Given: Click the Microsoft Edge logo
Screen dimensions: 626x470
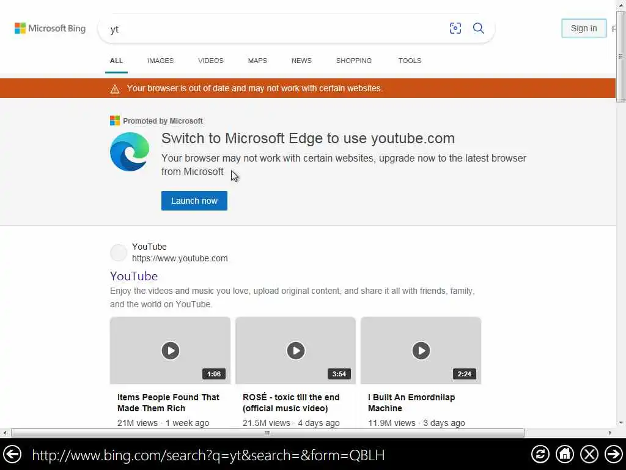Looking at the screenshot, I should (x=130, y=152).
